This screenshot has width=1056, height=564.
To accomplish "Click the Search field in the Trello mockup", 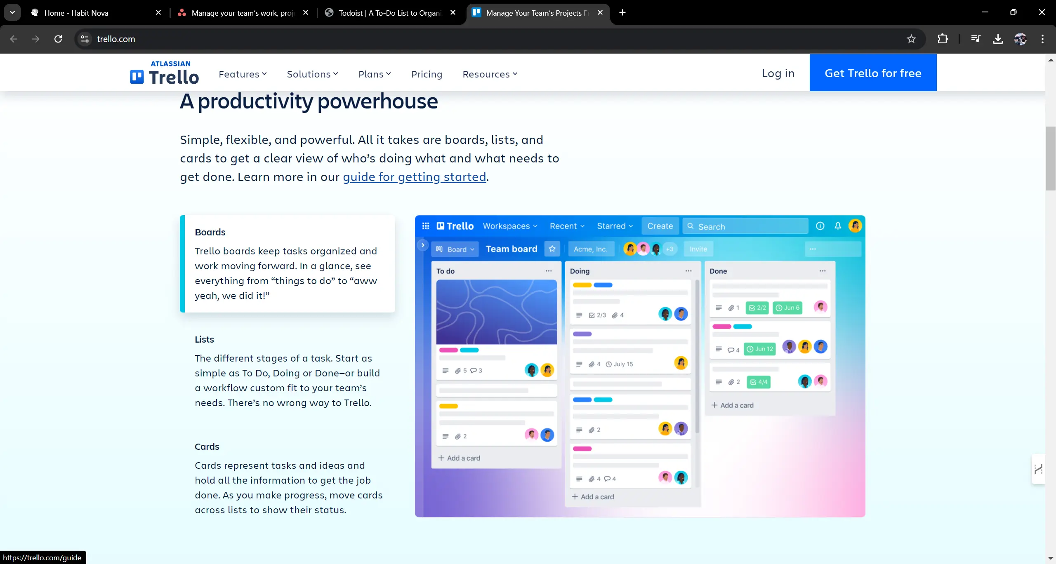I will coord(745,226).
